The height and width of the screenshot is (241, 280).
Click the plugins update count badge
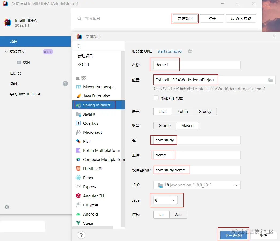click(65, 83)
